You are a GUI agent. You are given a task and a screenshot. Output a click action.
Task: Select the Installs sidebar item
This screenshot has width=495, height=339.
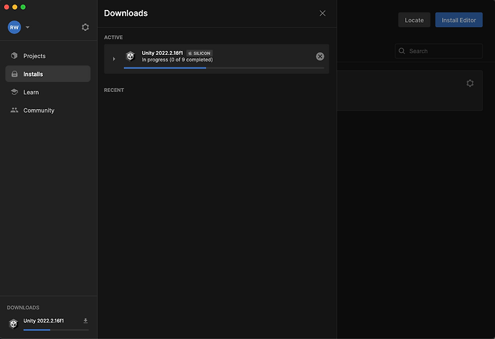click(48, 74)
